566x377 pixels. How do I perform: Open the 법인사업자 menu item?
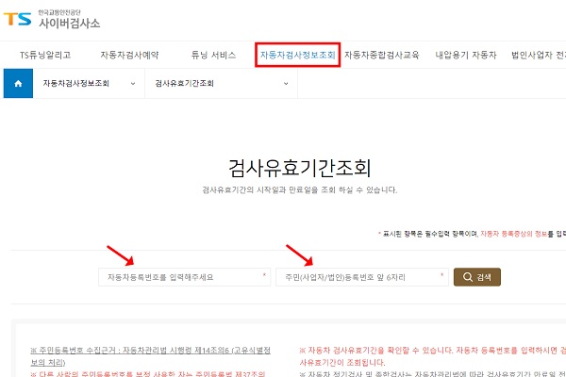pos(539,55)
